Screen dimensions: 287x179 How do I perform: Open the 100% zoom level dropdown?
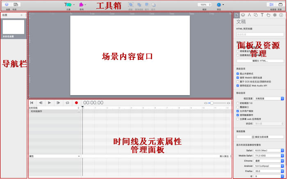click(x=204, y=4)
